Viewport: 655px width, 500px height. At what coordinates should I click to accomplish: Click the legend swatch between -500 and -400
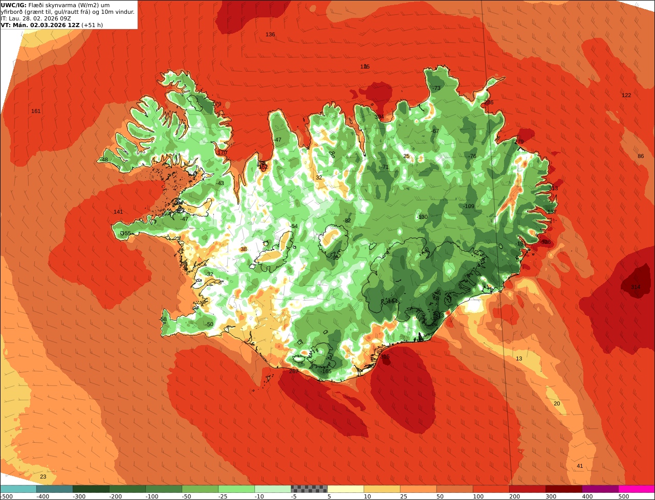pos(18,489)
